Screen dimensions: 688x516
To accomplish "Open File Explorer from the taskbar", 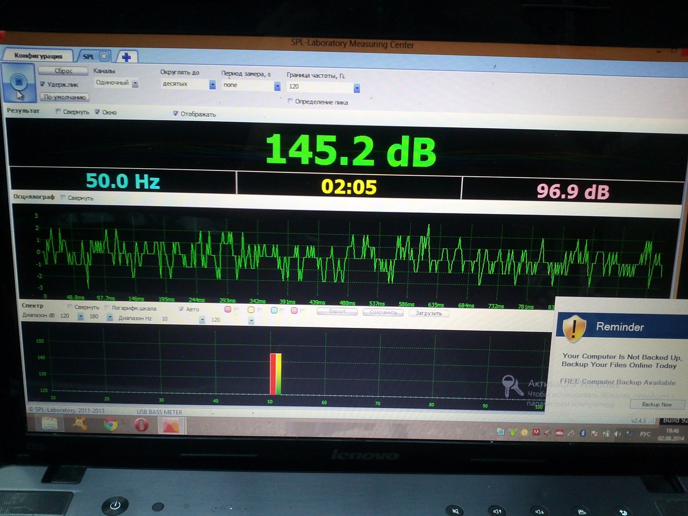I will [x=49, y=424].
